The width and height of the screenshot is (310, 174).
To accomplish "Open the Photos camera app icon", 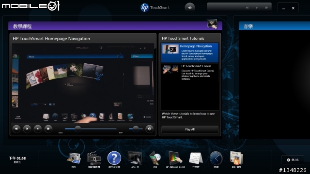I will click(x=74, y=158).
